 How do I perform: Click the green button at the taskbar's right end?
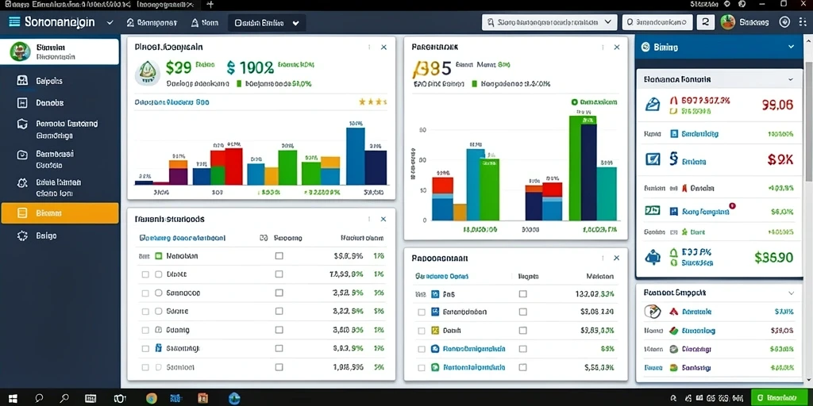point(776,398)
